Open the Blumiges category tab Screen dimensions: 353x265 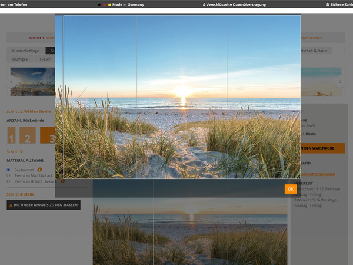point(20,59)
